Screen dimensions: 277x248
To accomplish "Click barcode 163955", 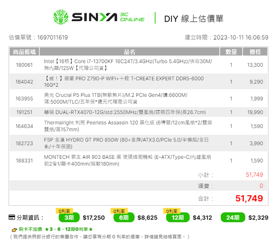I will 24,99.
